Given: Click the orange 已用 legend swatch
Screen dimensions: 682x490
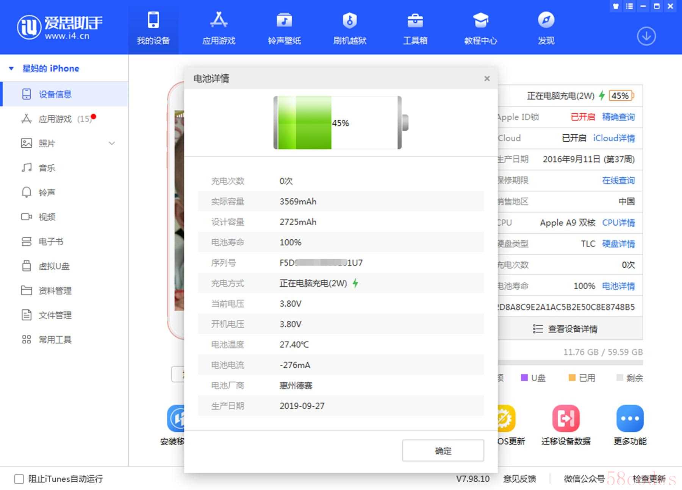Looking at the screenshot, I should pyautogui.click(x=572, y=378).
